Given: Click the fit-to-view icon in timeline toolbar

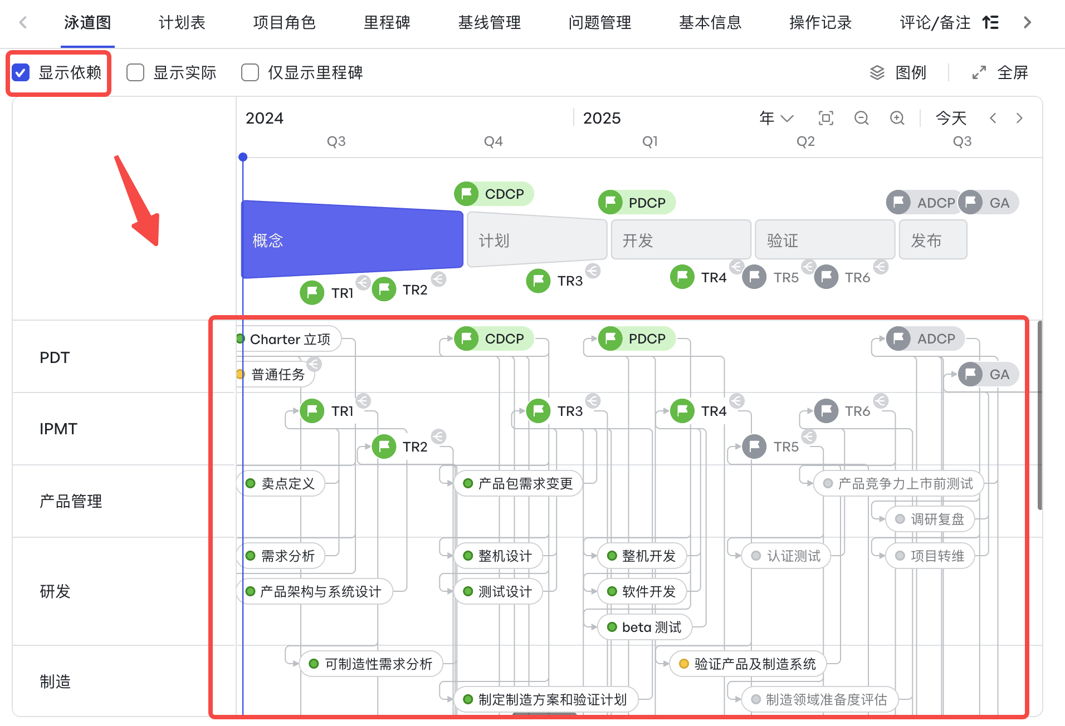Looking at the screenshot, I should [826, 118].
